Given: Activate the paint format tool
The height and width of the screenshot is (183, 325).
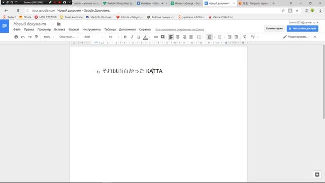Looking at the screenshot, I should tap(37, 37).
